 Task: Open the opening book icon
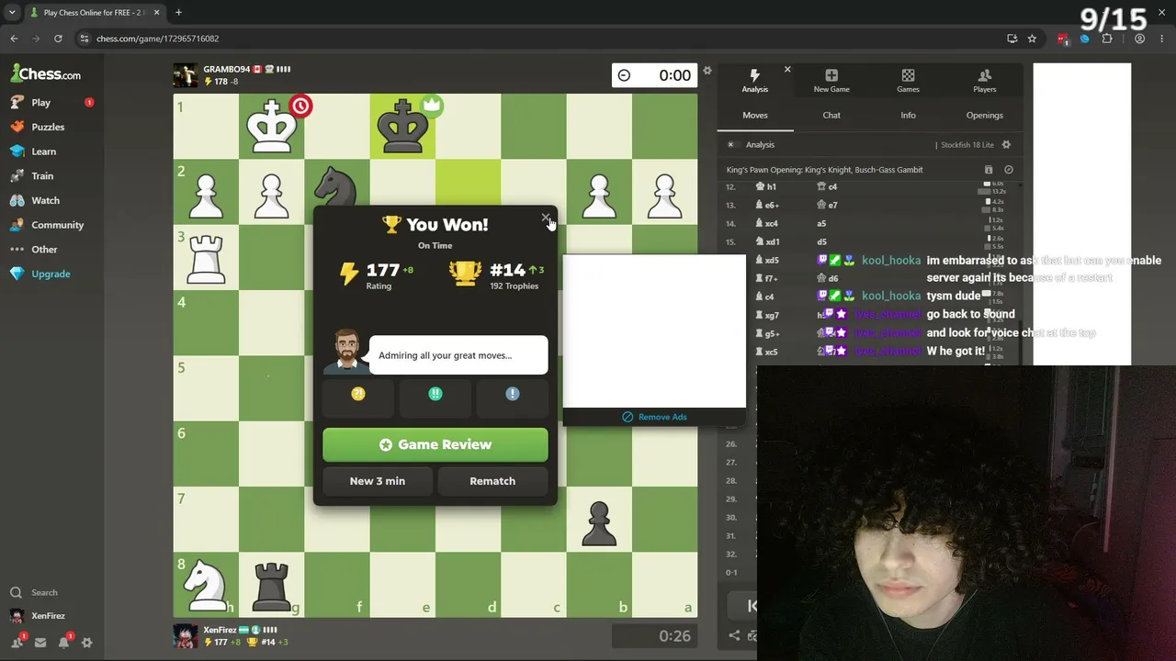pos(989,170)
